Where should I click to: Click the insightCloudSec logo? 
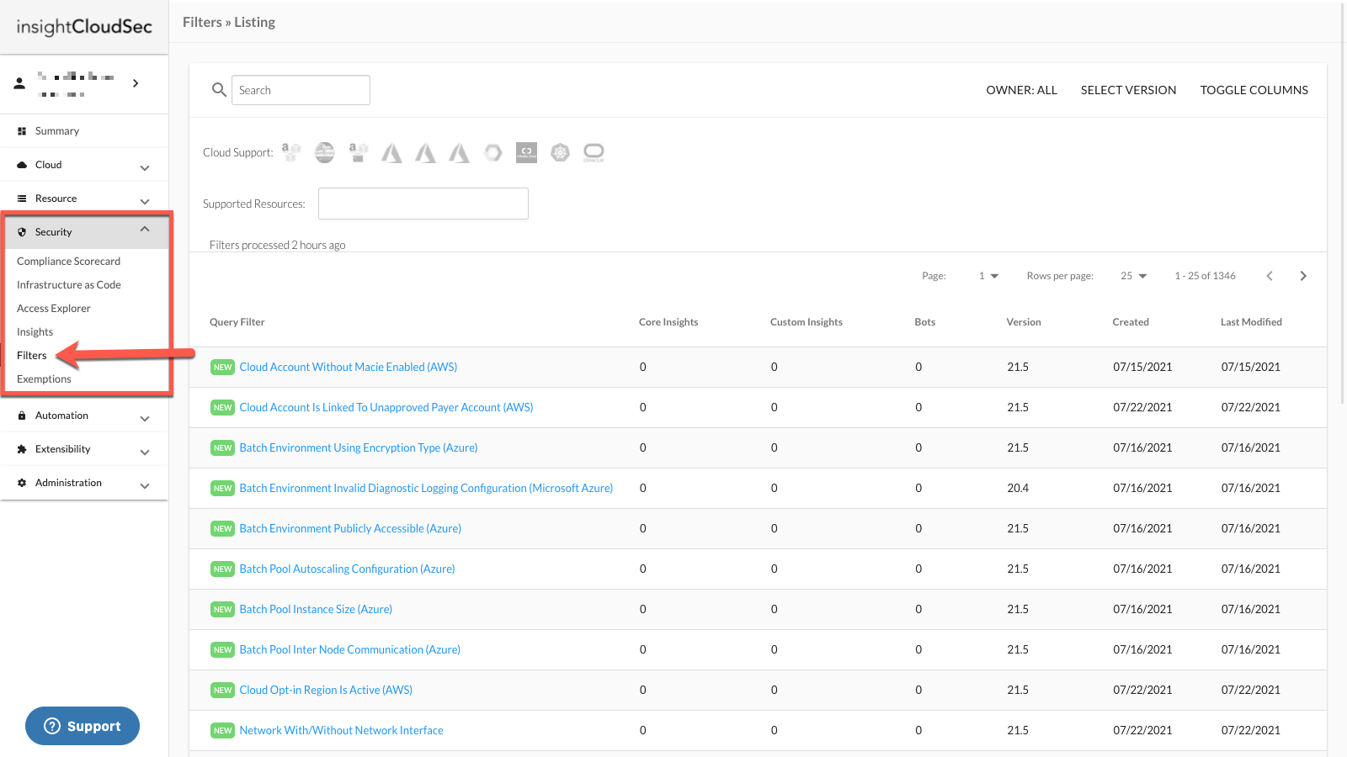click(84, 27)
